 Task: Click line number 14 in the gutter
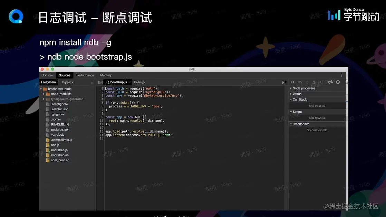point(102,135)
